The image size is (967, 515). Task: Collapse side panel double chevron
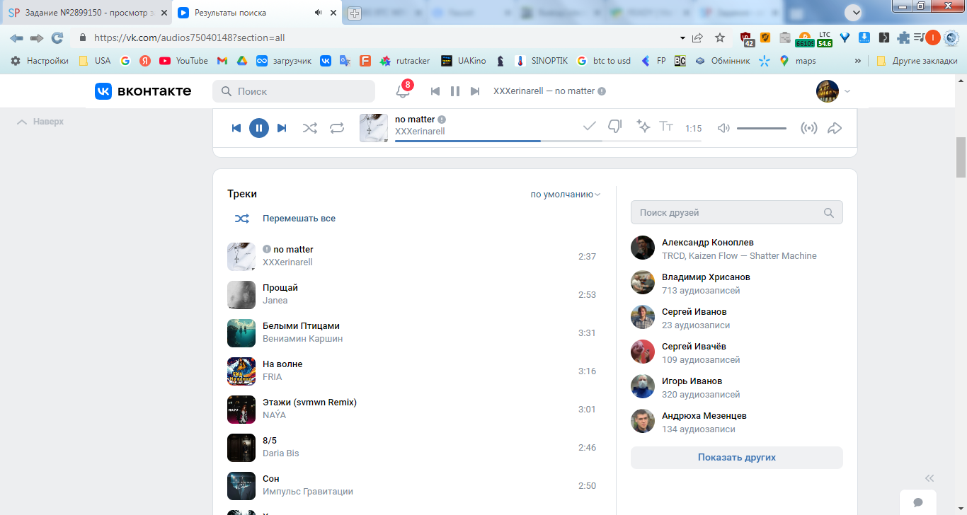point(929,478)
